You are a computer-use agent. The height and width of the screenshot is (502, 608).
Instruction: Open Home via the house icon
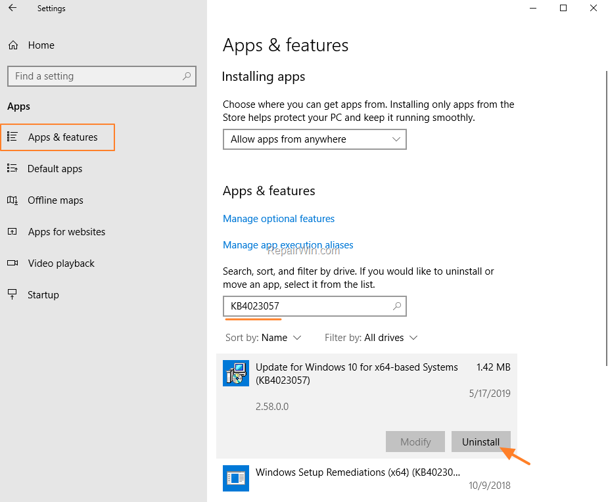(x=13, y=45)
